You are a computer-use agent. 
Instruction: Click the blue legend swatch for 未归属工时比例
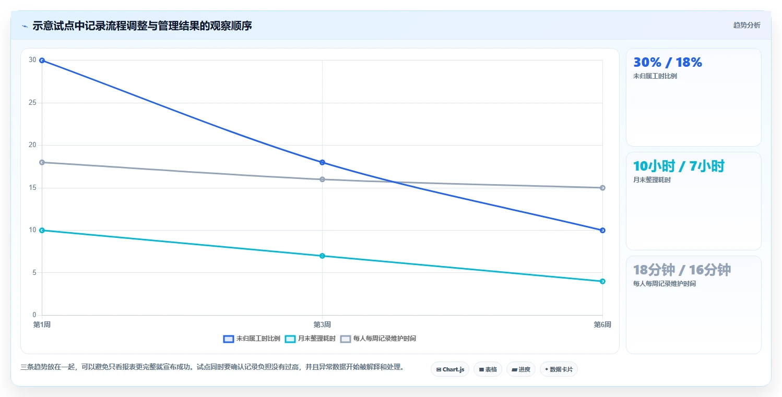coord(228,339)
